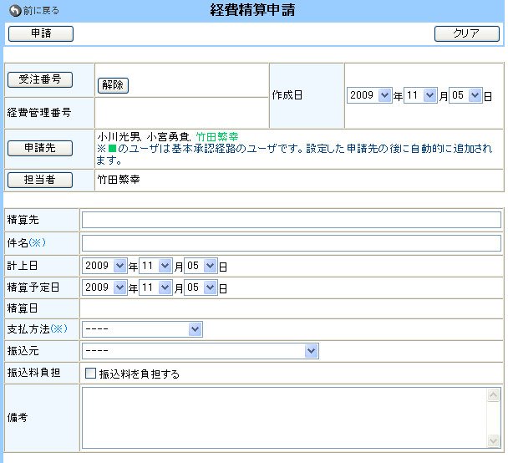The image size is (508, 463).
Task: Focus the 精算先 input field
Action: click(292, 220)
